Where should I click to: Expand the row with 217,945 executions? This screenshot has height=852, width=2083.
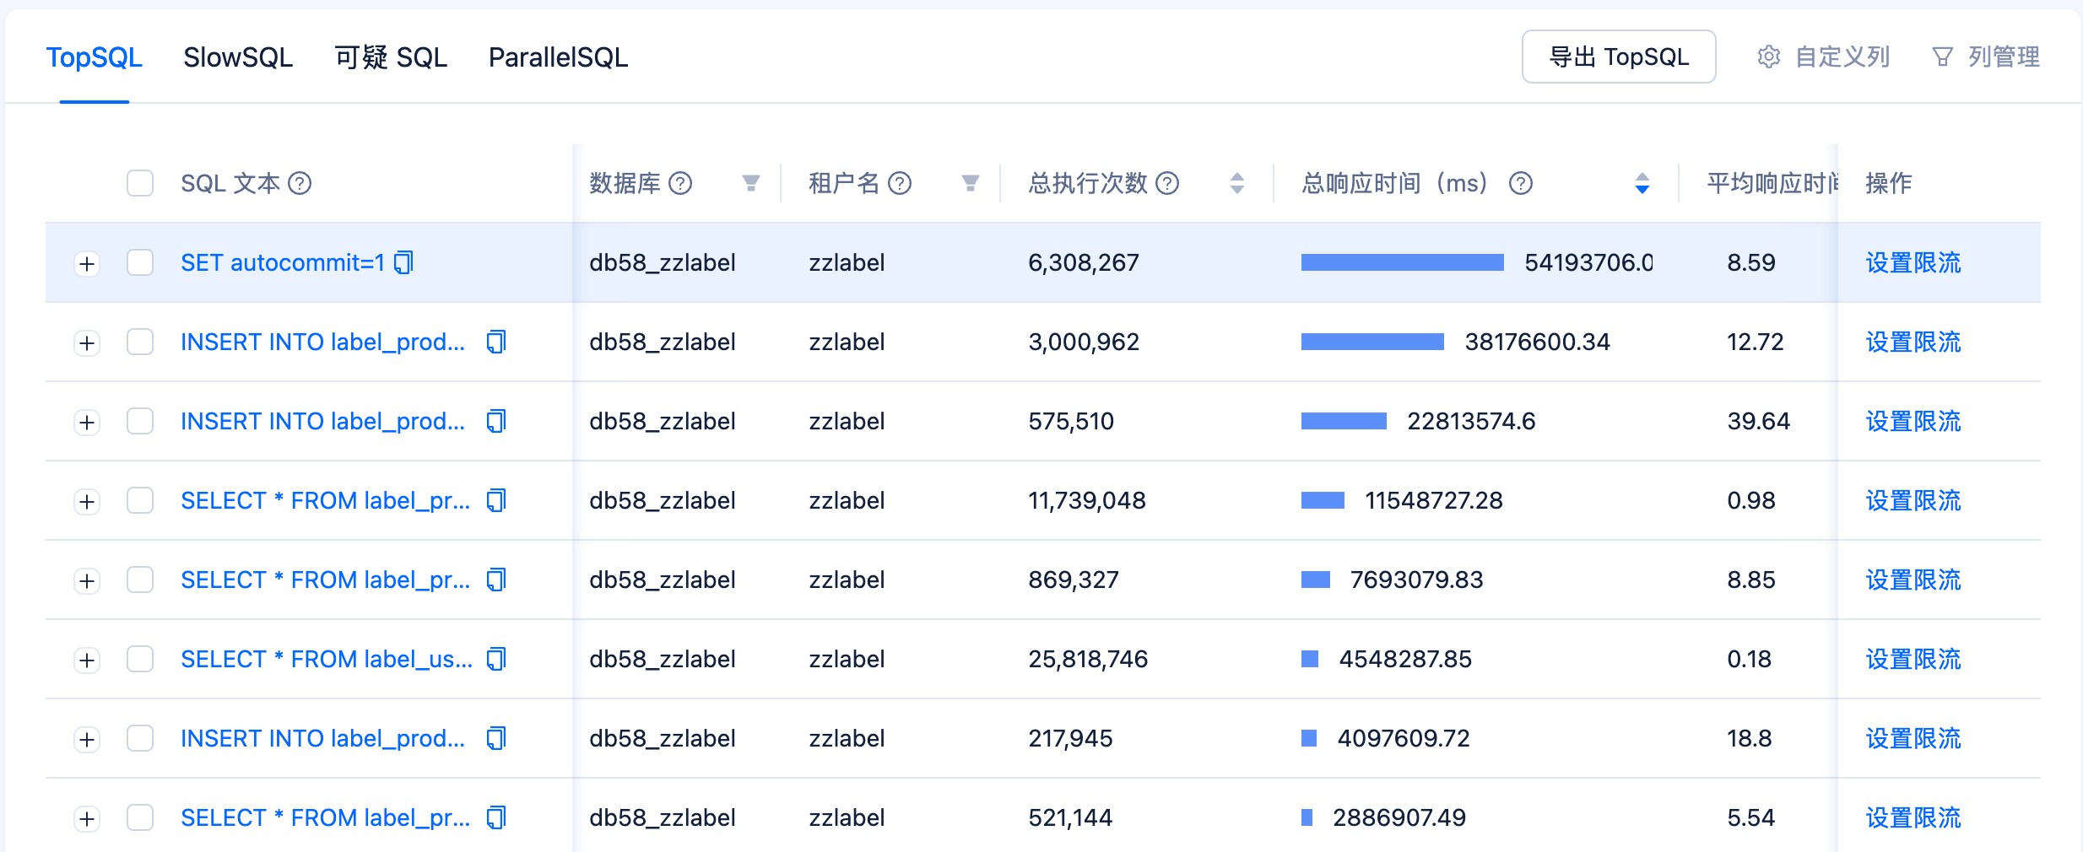87,740
